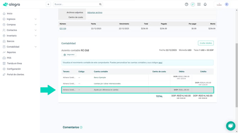Viewport: 238px width, 133px height.
Task: Open the help question mark icon
Action: click(186, 4)
